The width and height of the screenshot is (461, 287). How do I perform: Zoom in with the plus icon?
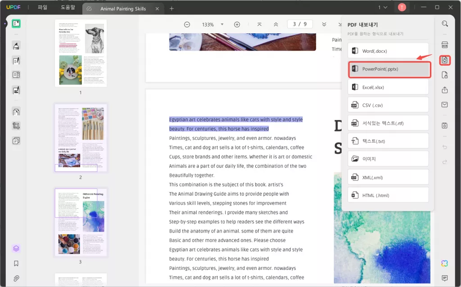(237, 25)
